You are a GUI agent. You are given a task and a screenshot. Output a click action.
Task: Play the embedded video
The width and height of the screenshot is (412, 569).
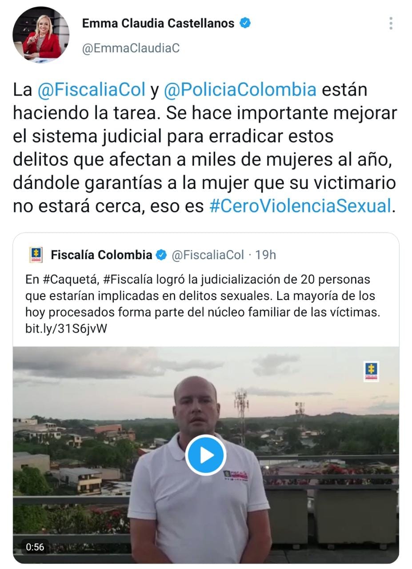pyautogui.click(x=206, y=455)
